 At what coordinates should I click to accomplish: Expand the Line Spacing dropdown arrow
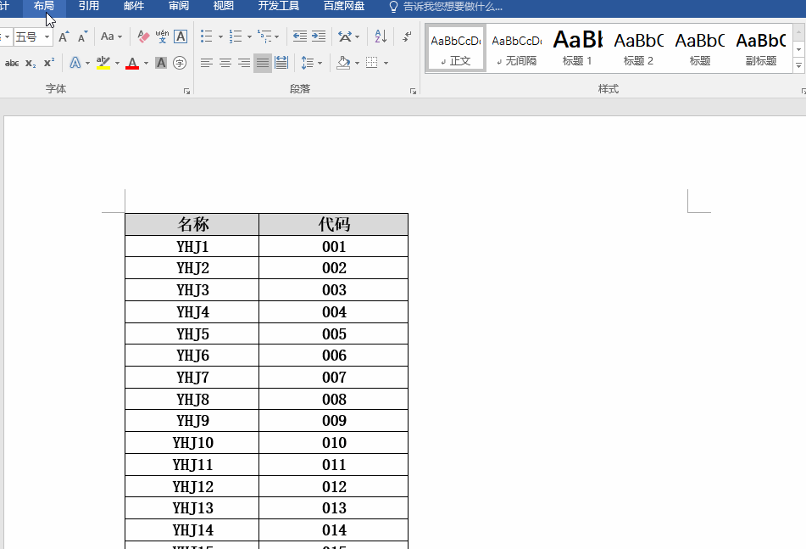pyautogui.click(x=320, y=63)
